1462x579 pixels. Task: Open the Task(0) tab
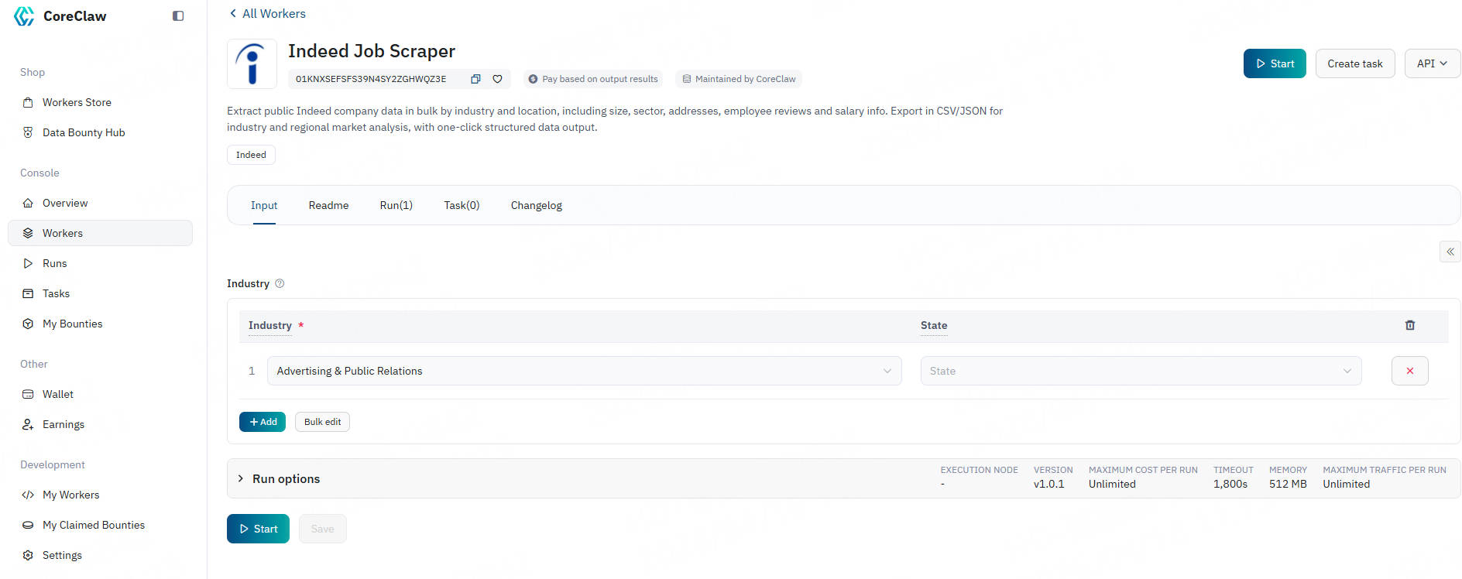pyautogui.click(x=462, y=205)
